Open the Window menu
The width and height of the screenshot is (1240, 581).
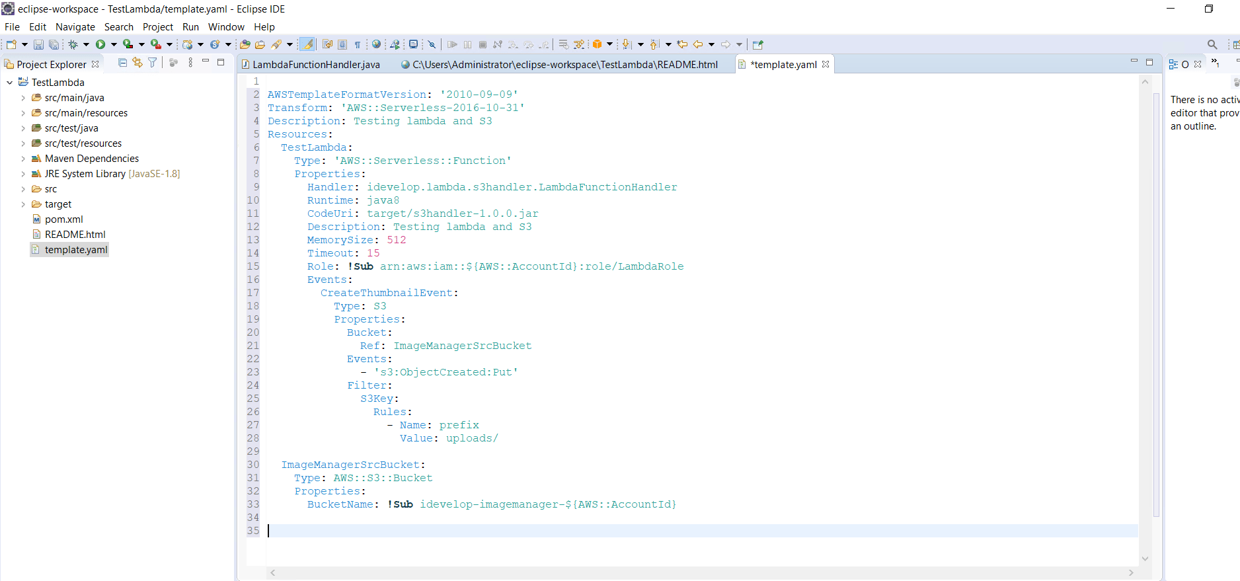(x=226, y=27)
